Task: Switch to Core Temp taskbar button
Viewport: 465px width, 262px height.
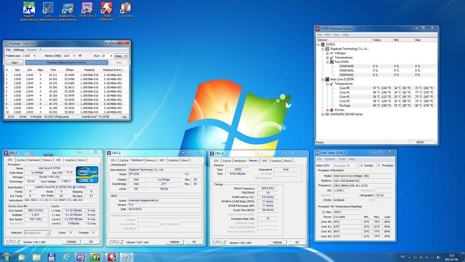Action: tap(96, 257)
